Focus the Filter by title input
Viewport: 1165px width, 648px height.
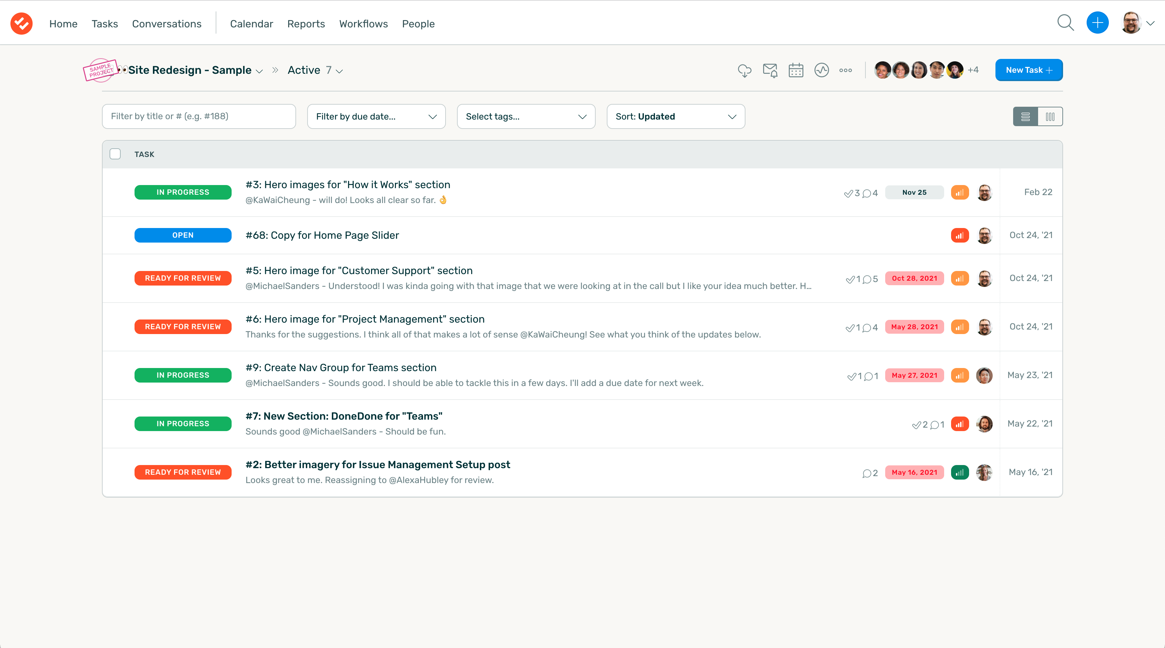(199, 116)
